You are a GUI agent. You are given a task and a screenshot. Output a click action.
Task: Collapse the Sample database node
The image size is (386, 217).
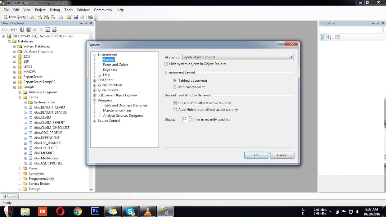coord(14,87)
